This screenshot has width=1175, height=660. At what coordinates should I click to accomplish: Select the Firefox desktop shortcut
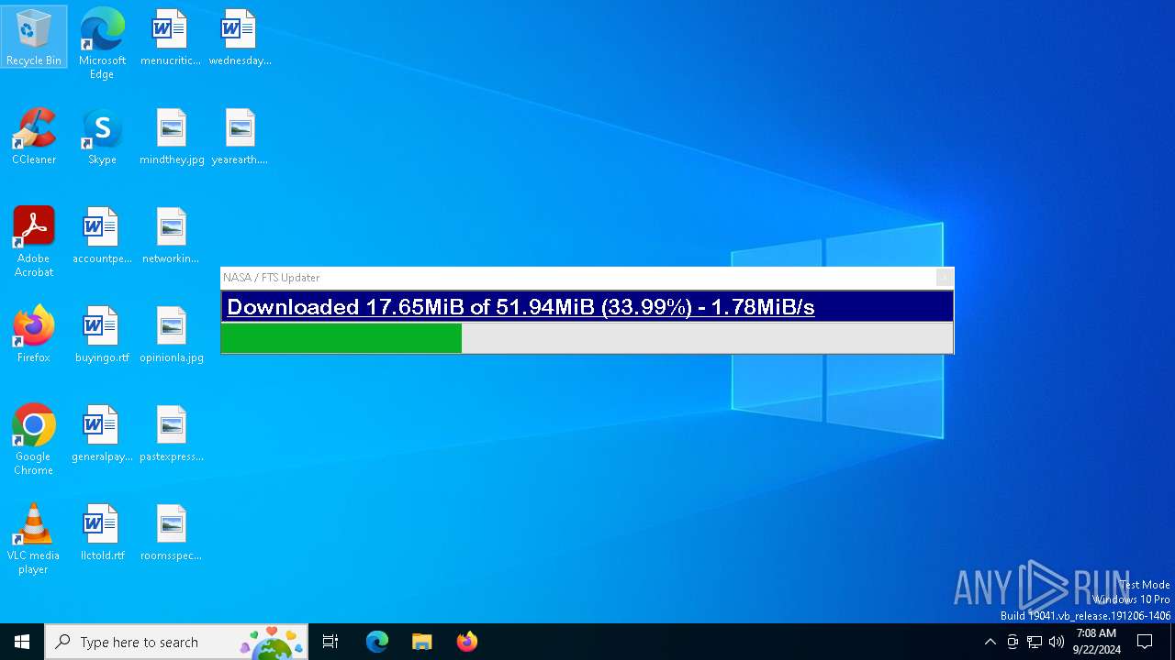coord(34,334)
